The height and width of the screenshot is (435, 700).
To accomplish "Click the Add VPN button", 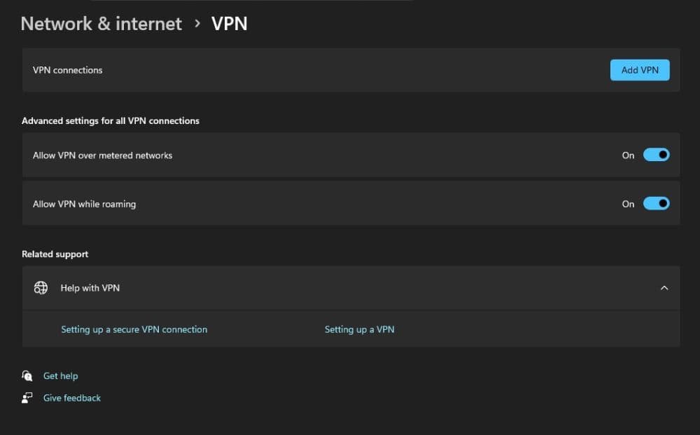I will (639, 69).
